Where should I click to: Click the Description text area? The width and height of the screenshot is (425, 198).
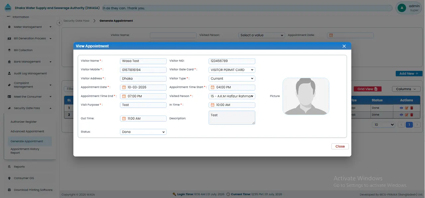coord(232,118)
